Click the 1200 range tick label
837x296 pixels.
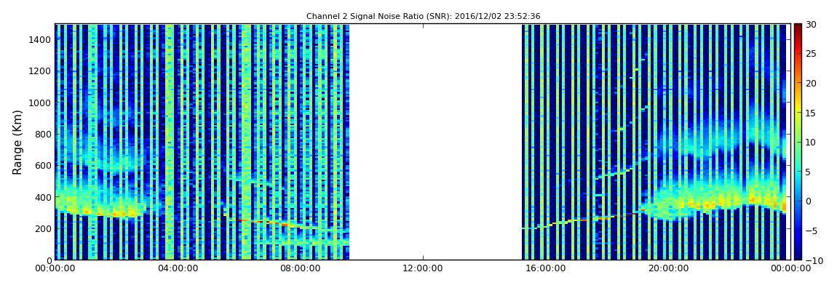[x=40, y=71]
